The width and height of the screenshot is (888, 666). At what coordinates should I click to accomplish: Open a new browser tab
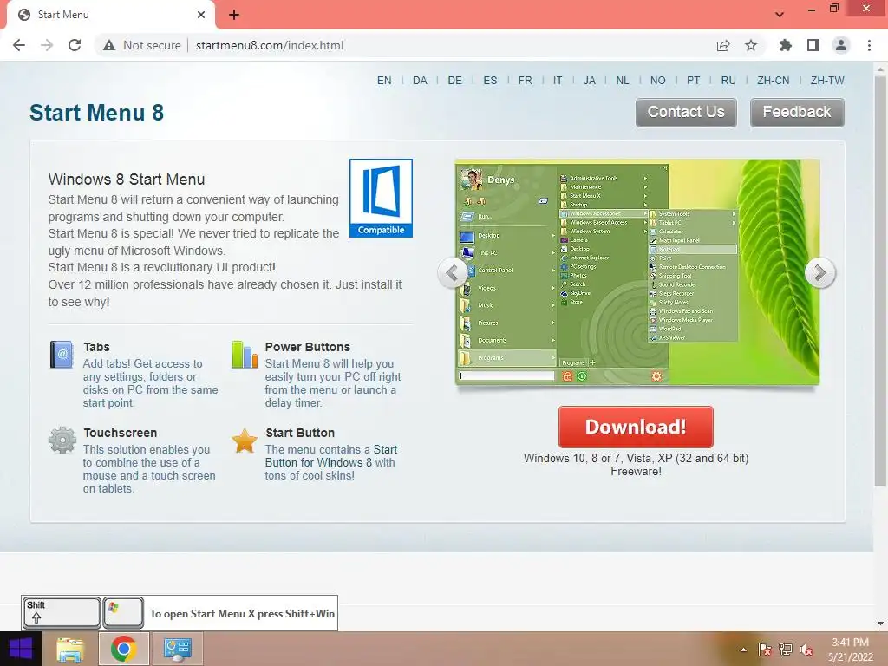234,15
